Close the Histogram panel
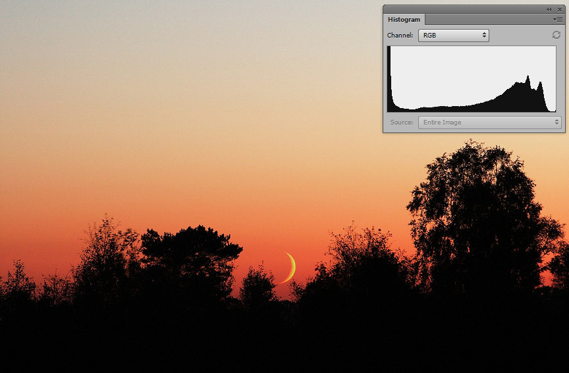Viewport: 569px width, 373px height. click(x=560, y=9)
